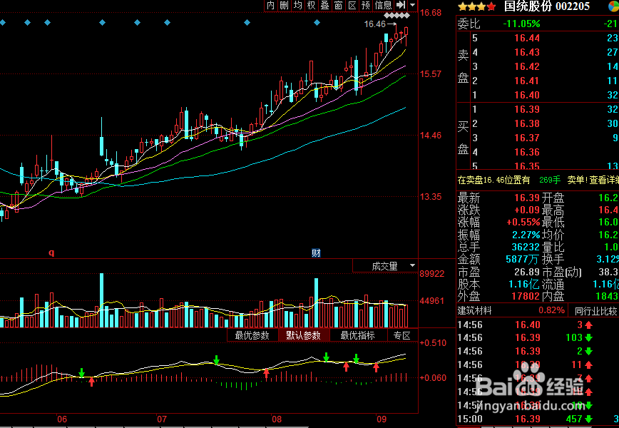Click the gray diamond markers cluster
619x428 pixels.
pyautogui.click(x=397, y=16)
